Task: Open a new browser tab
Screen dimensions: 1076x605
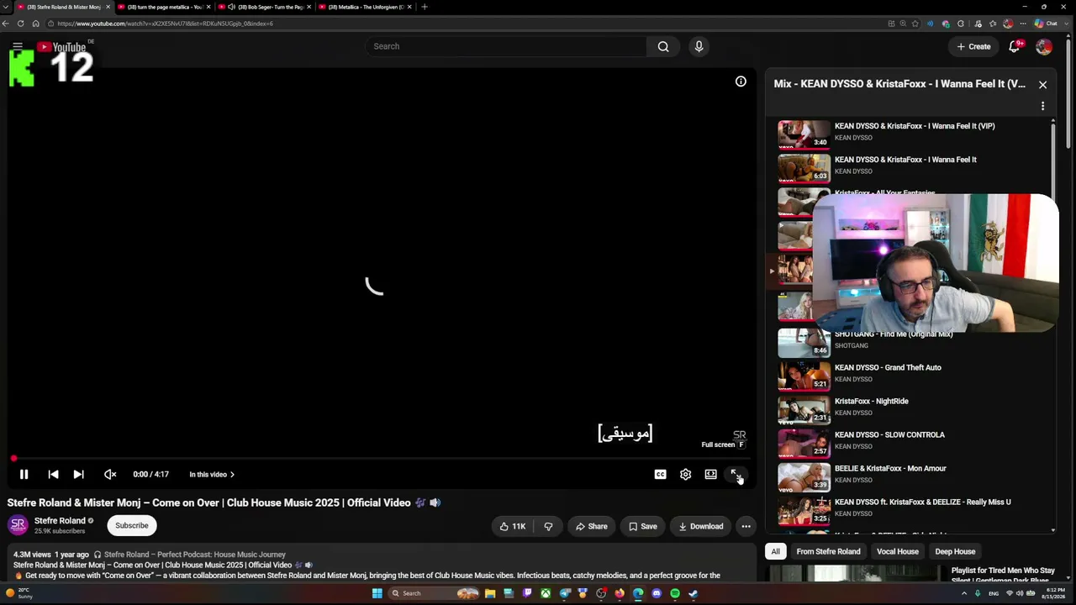Action: coord(425,7)
